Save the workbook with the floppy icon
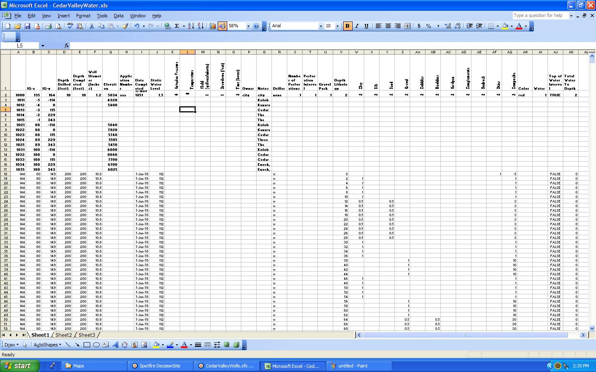 (27, 26)
